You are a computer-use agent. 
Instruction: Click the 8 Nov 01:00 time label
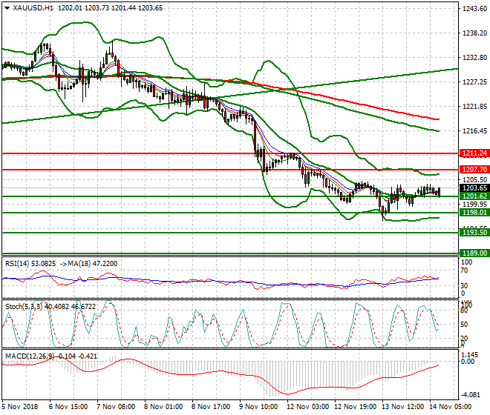pyautogui.click(x=163, y=407)
